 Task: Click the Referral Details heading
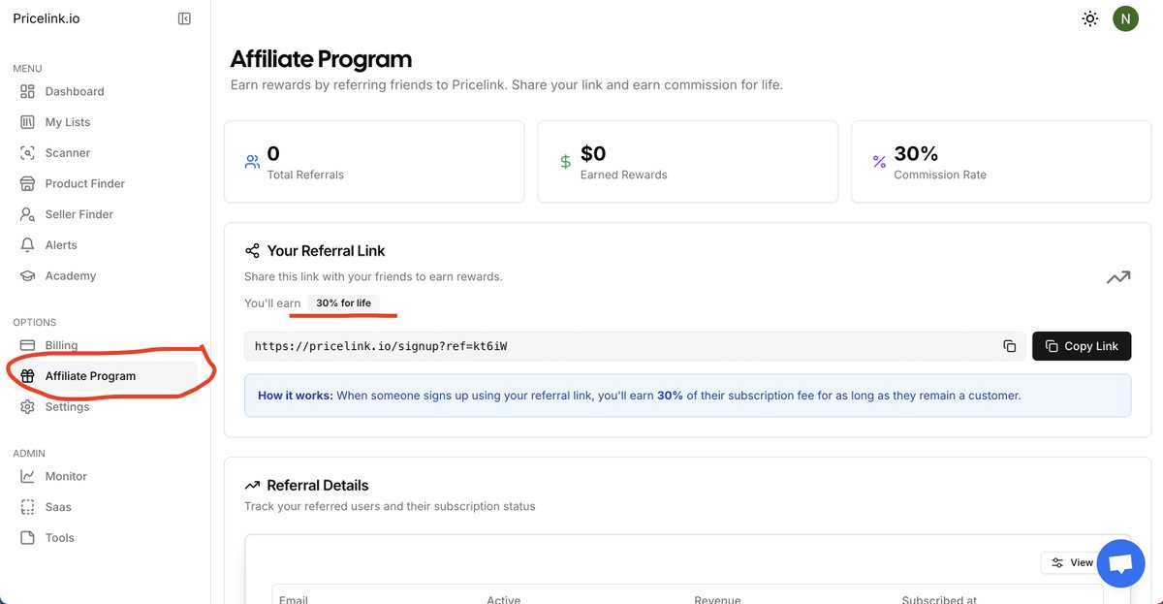[x=318, y=486]
